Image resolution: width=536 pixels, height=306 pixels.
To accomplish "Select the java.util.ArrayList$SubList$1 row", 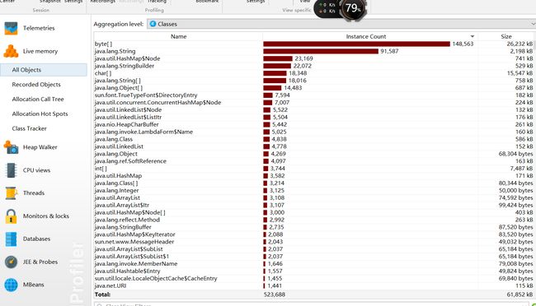I will (314, 257).
